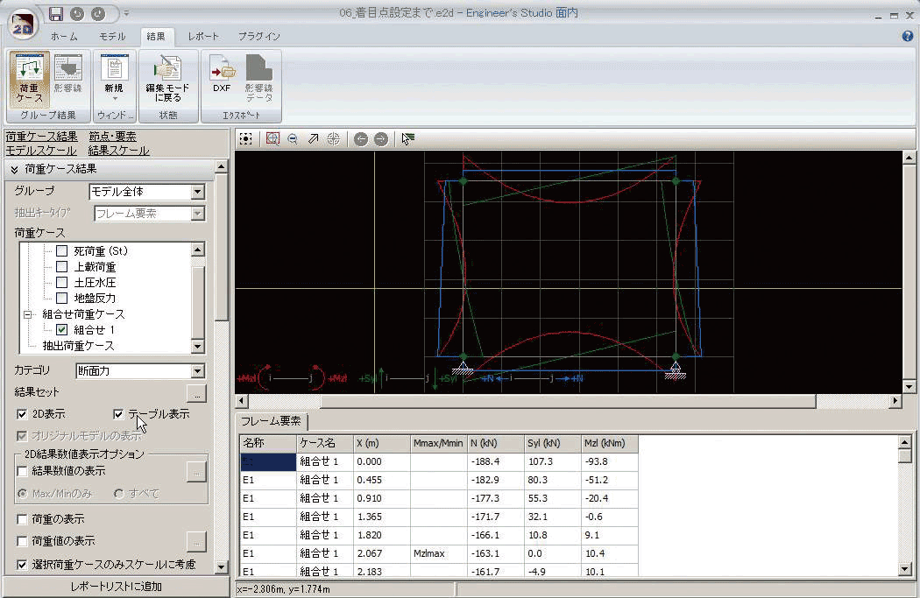The width and height of the screenshot is (920, 598).
Task: Click the fit-to-view toolbar icon
Action: coord(246,139)
